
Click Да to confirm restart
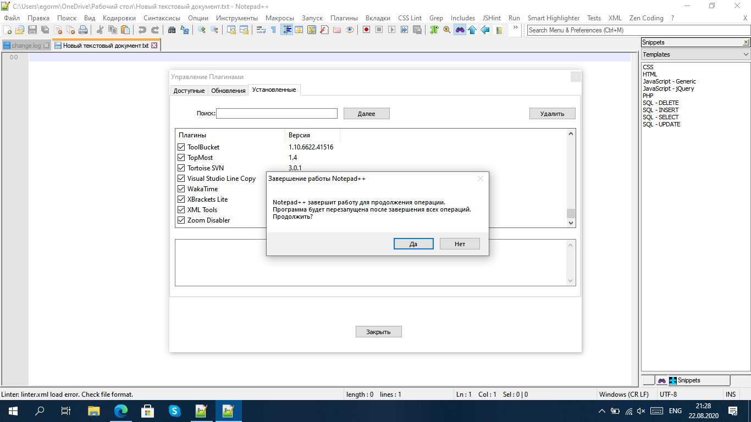(x=413, y=243)
